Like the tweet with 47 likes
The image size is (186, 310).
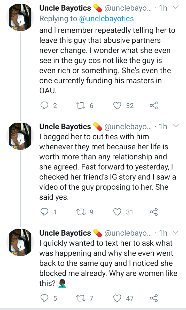(118, 298)
